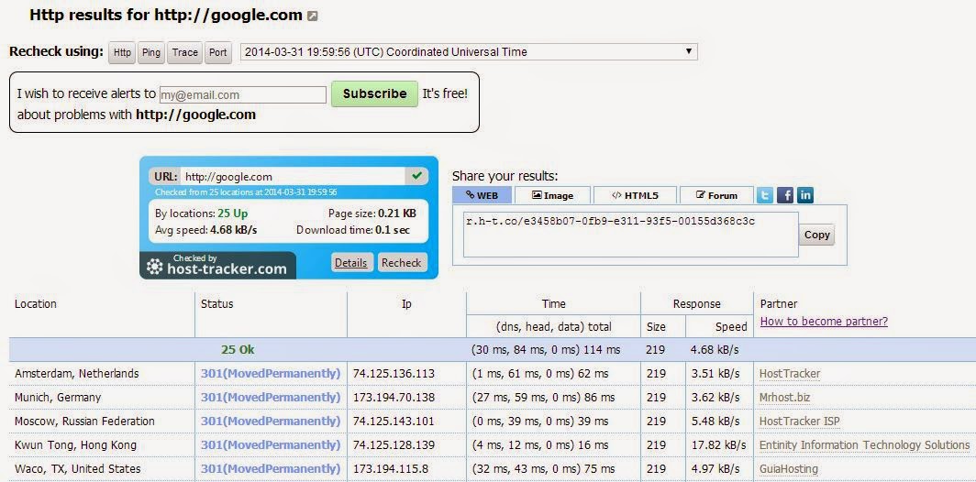This screenshot has width=976, height=482.
Task: Click the Subscribe button
Action: 374,93
